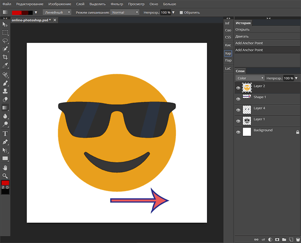Select the Path Selection tool
Viewport: 301px width, 243px height.
click(x=5, y=150)
